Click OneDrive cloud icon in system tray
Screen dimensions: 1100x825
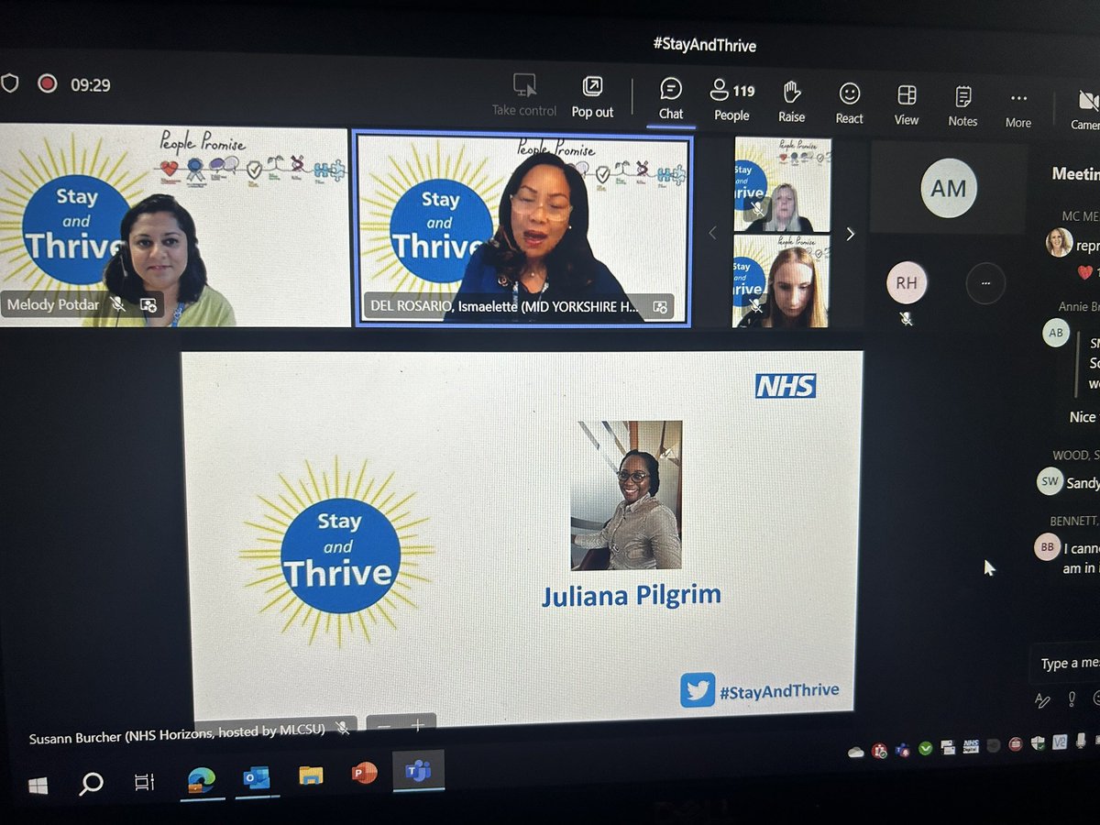[x=856, y=752]
